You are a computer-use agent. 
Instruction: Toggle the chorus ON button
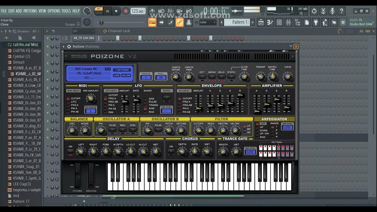pos(171,151)
